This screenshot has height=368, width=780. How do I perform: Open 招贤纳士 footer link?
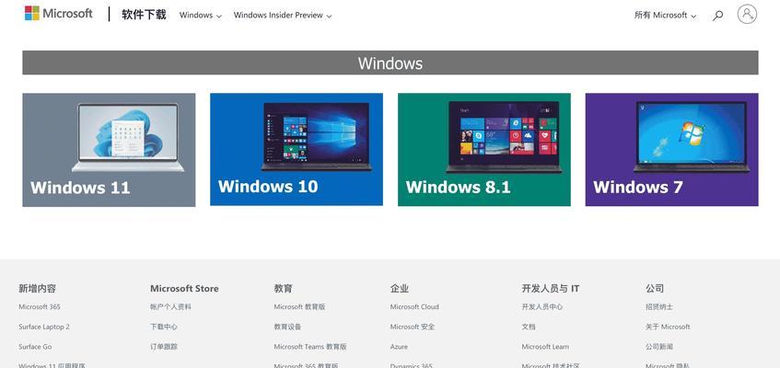pyautogui.click(x=659, y=307)
